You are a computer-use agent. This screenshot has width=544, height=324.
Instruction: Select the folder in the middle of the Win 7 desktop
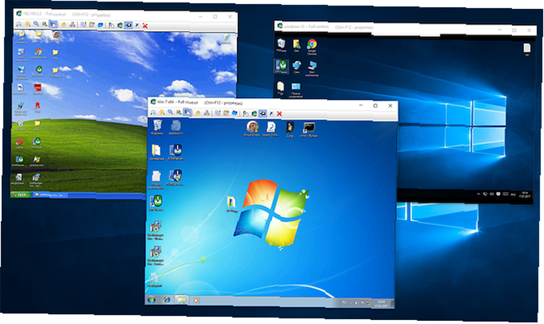(x=231, y=204)
